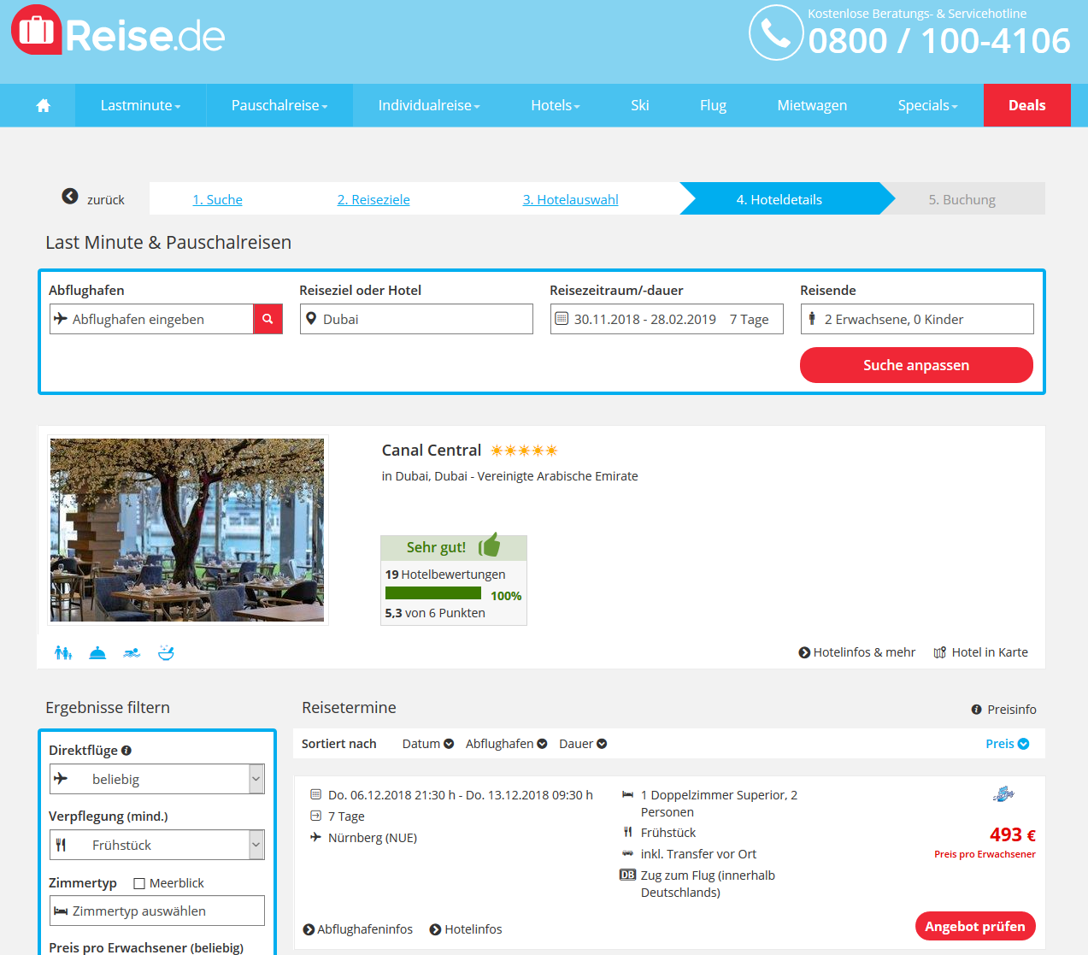Click the family-friendly hotel amenity icon
The image size is (1088, 955).
click(x=63, y=653)
